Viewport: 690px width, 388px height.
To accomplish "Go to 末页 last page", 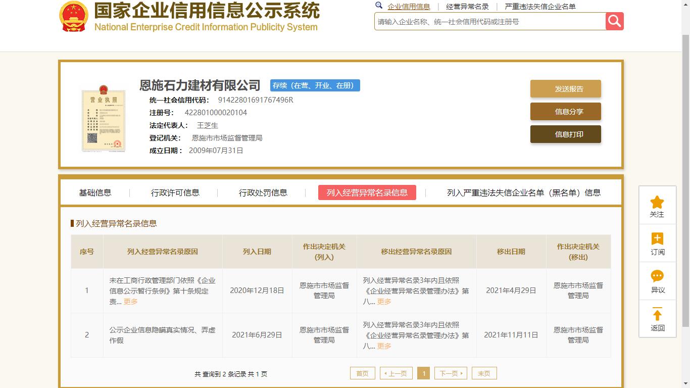I will (484, 373).
